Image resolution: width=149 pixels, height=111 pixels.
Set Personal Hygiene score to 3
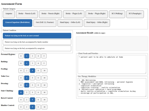tap(32, 56)
